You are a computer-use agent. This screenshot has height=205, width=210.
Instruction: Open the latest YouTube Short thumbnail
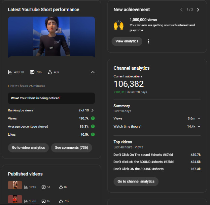point(51,37)
